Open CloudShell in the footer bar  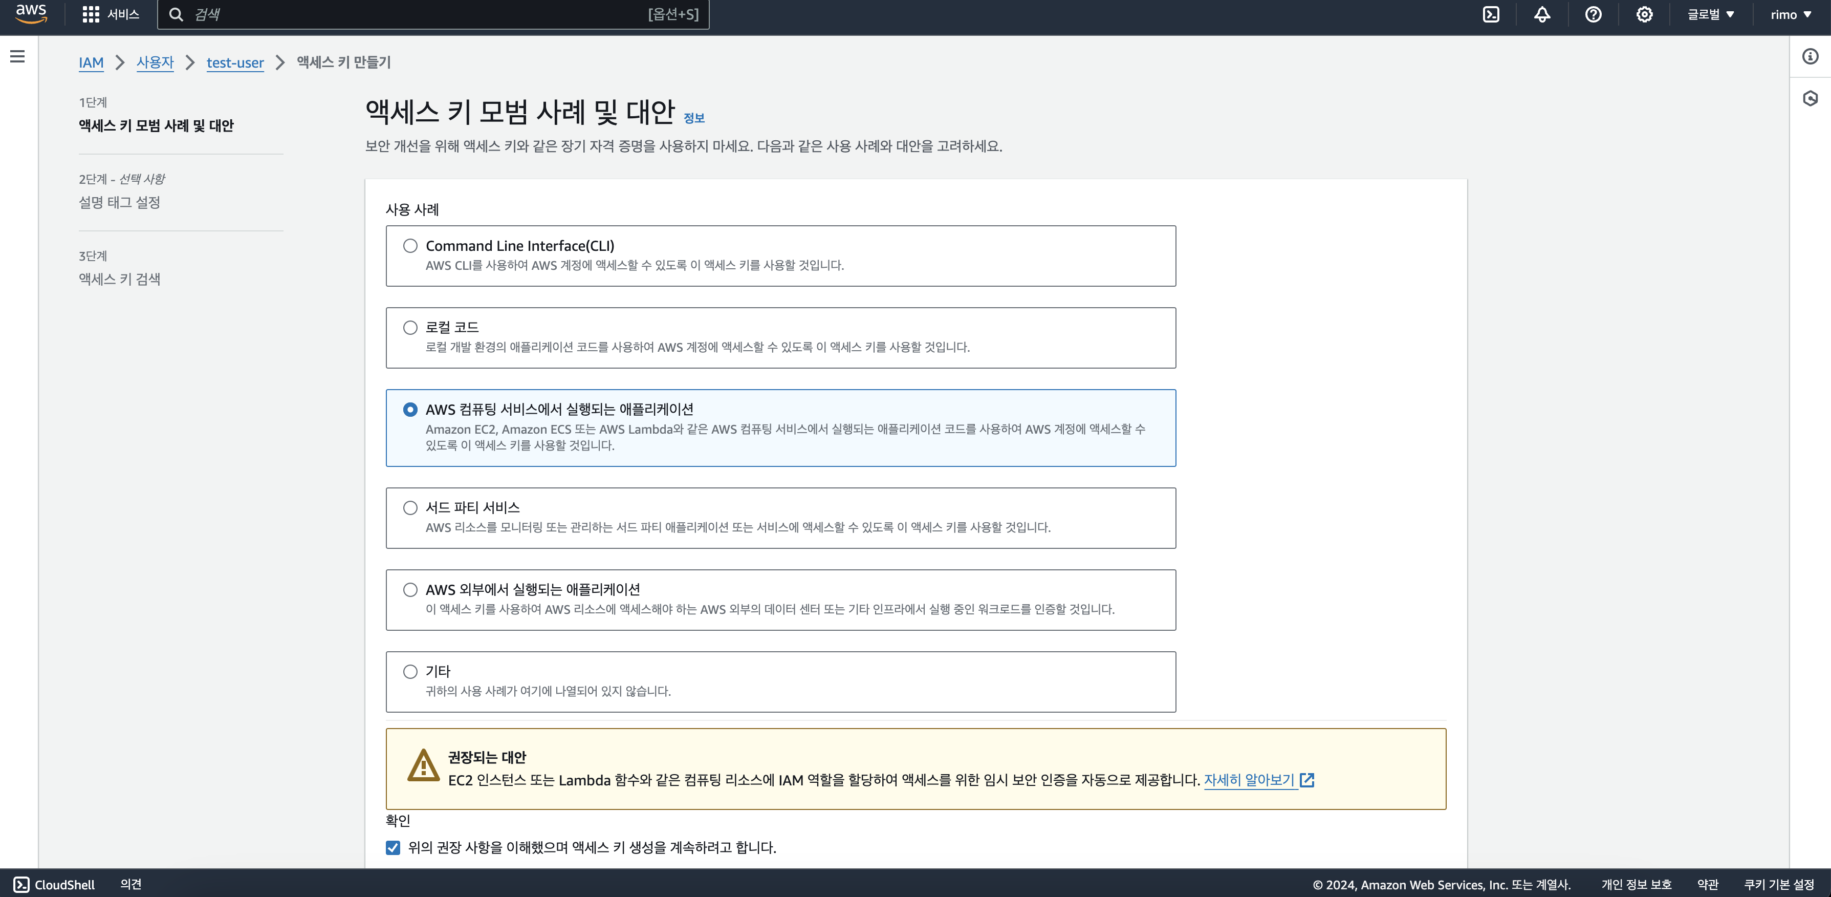click(x=54, y=884)
